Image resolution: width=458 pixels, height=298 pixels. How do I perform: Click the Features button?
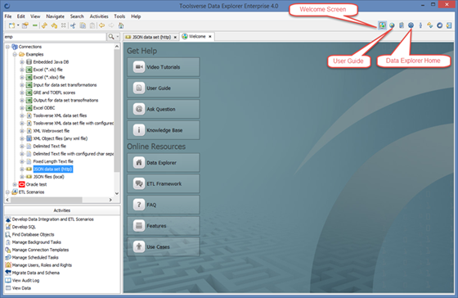click(164, 226)
